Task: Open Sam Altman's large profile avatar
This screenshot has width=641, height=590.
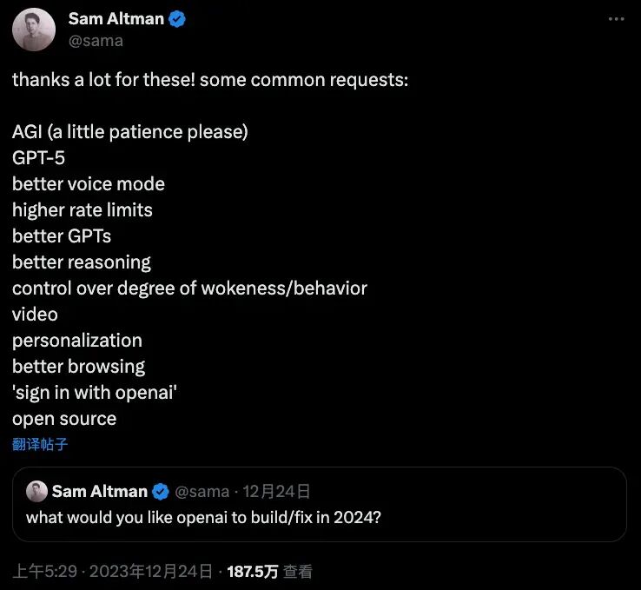Action: click(x=35, y=30)
